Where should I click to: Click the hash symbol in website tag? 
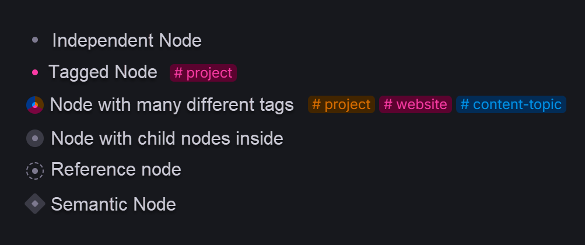388,104
